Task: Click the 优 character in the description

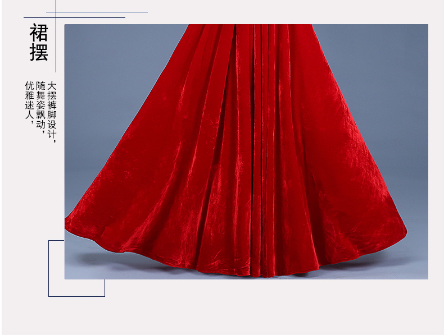Action: point(29,86)
